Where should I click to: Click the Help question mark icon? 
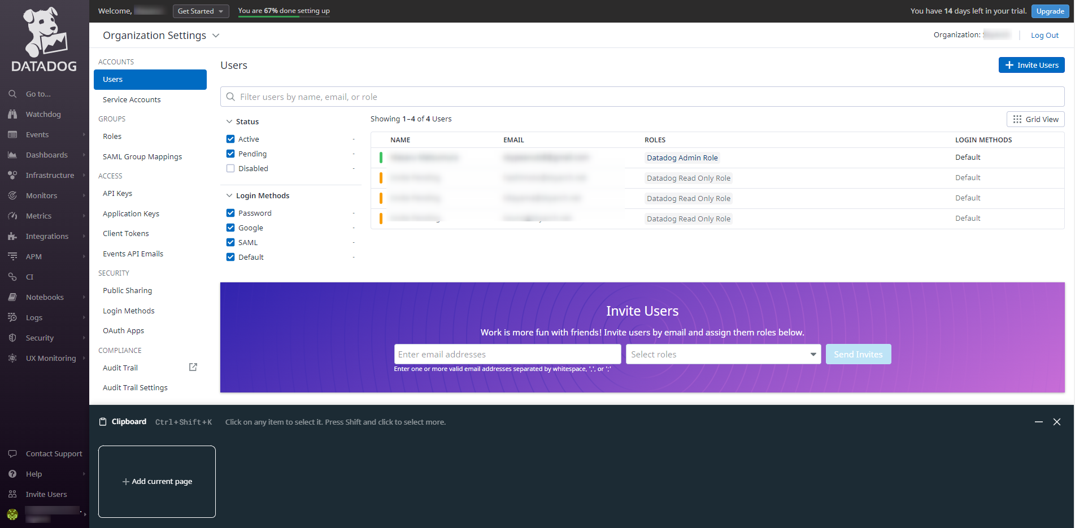(12, 474)
